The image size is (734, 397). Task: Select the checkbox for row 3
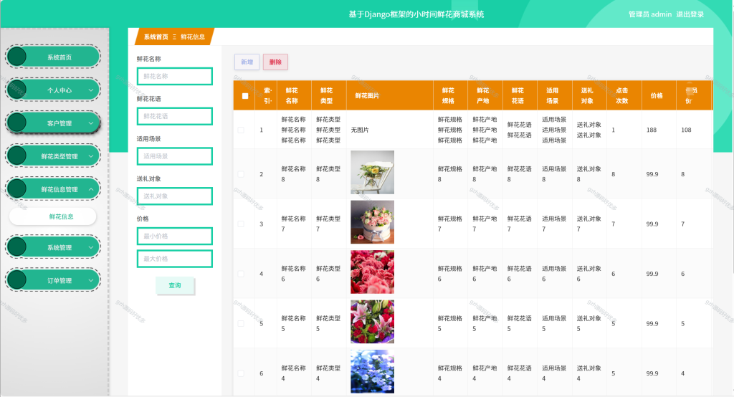tap(241, 224)
